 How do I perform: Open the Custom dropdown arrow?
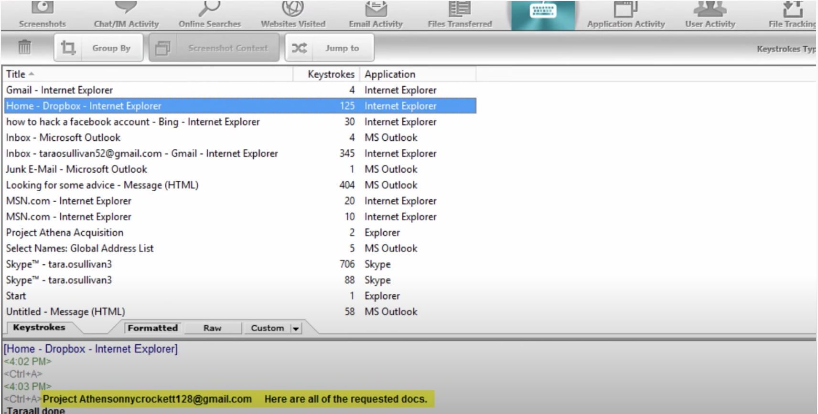[x=296, y=328]
